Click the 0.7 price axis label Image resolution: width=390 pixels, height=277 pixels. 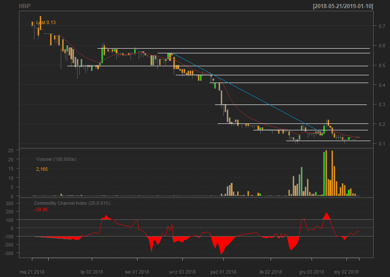382,26
